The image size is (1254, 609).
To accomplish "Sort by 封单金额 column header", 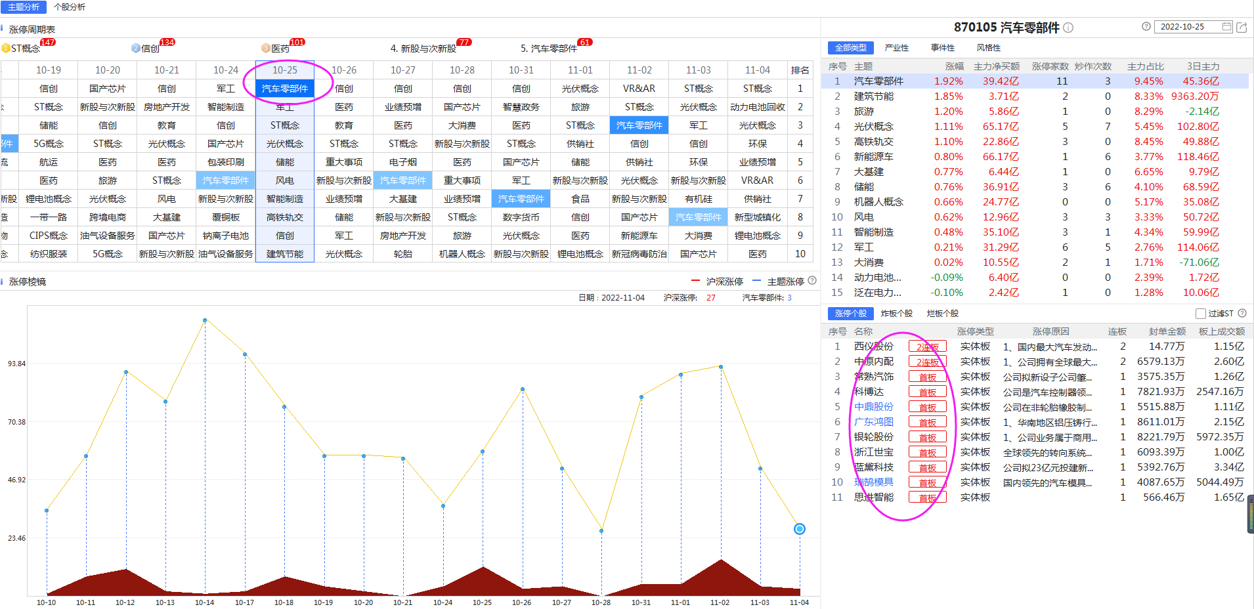I will 1167,331.
